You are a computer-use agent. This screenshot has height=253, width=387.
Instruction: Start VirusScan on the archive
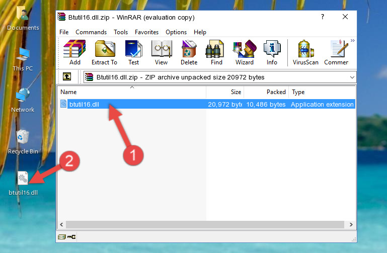305,52
